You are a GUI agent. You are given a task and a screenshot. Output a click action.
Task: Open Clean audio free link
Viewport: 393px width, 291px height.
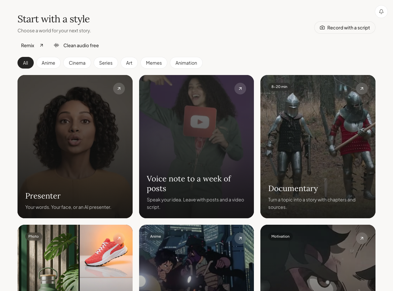pyautogui.click(x=77, y=45)
